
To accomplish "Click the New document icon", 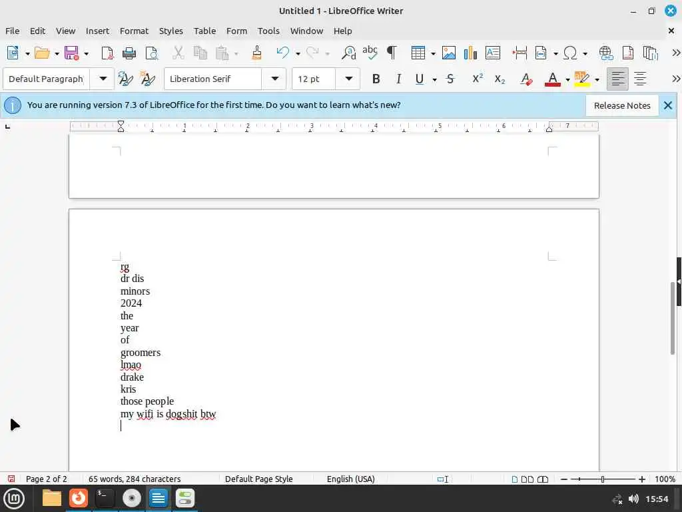I will pyautogui.click(x=13, y=53).
